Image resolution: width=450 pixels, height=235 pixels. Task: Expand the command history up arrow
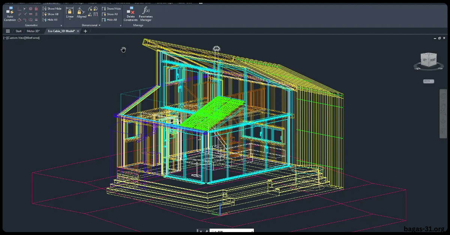[x=252, y=231]
